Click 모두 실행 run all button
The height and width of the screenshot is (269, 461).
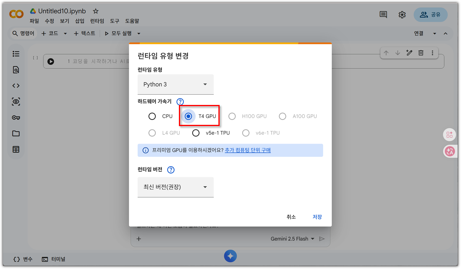coord(118,33)
